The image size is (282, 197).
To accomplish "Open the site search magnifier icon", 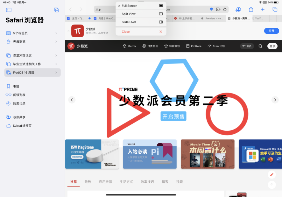I will pos(260,46).
